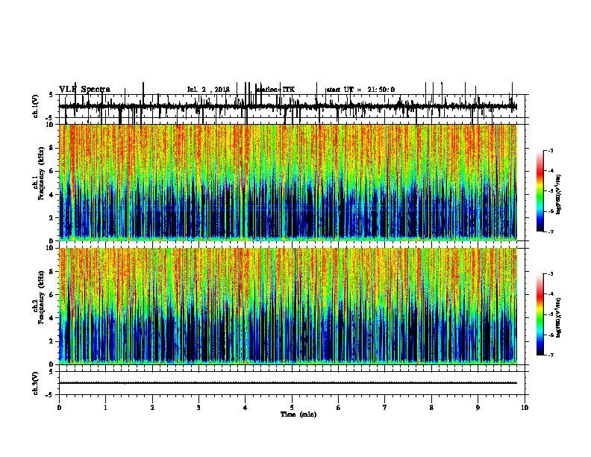Click time axis tick label "7"
The width and height of the screenshot is (591, 457).
pos(385,408)
